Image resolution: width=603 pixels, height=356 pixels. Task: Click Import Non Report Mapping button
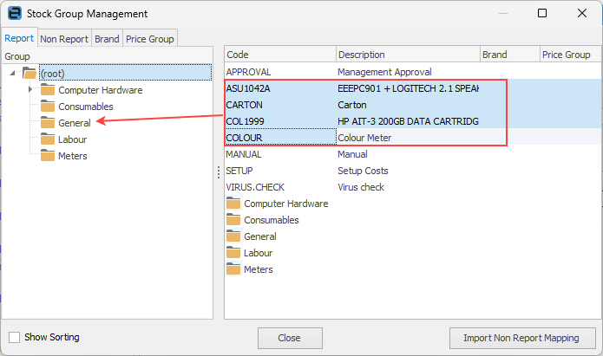521,338
